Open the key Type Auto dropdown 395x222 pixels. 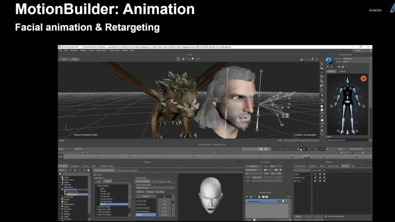(276, 166)
